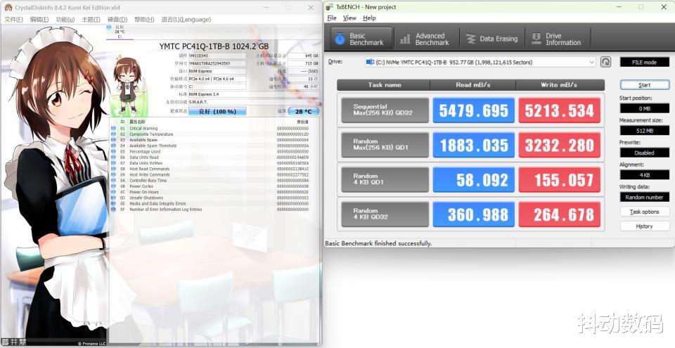Click the 良好 (100 %) health status button
This screenshot has width=675, height=348.
click(217, 112)
